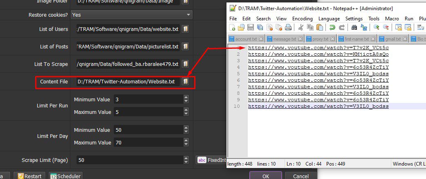This screenshot has height=179, width=426.
Task: Click the Content File path field
Action: [x=128, y=82]
